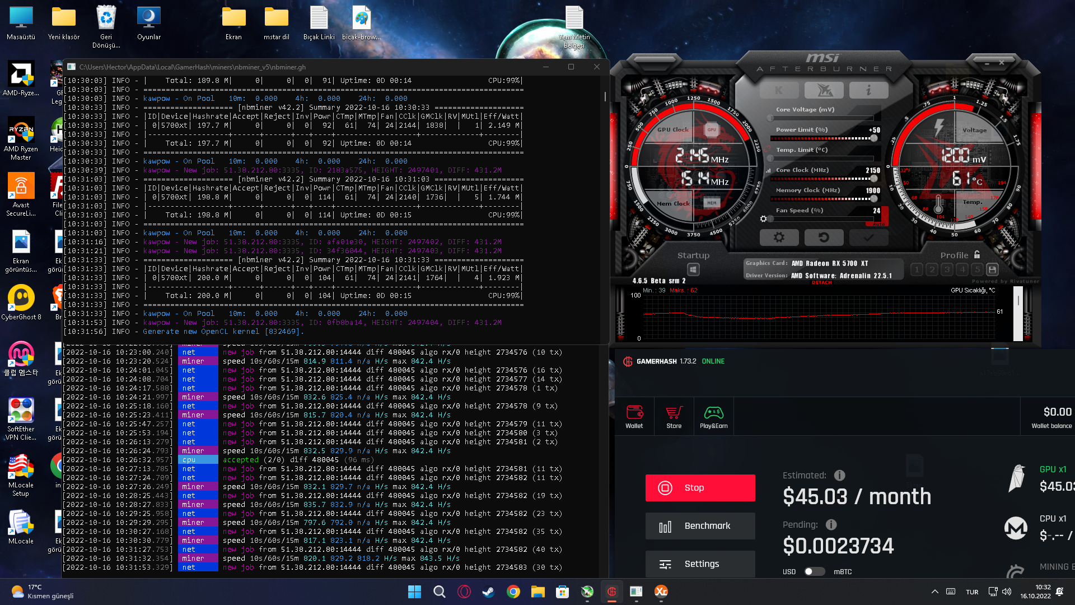Toggle USD to mBTC currency switch
Screen dimensions: 1075x605
(x=814, y=571)
